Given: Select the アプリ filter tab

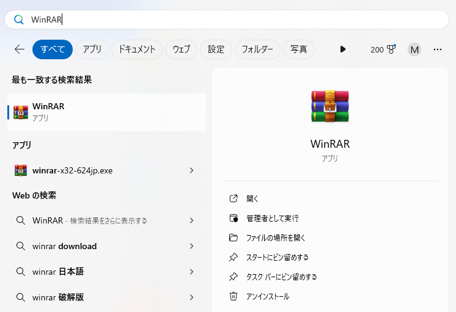Looking at the screenshot, I should coord(92,49).
